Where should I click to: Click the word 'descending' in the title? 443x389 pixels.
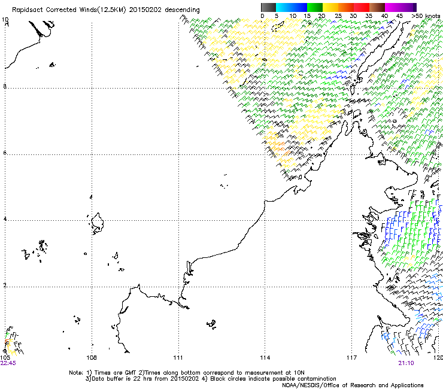click(x=182, y=10)
